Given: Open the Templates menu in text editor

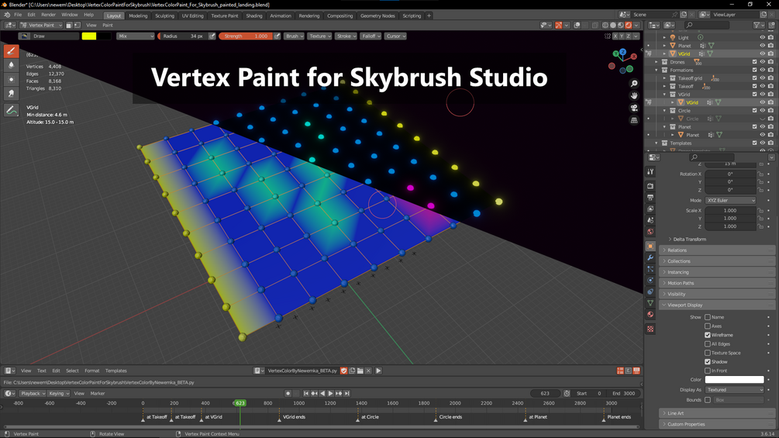Looking at the screenshot, I should pos(115,371).
